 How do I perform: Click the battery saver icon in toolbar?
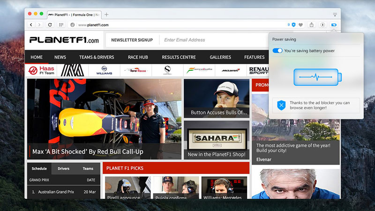pos(333,25)
